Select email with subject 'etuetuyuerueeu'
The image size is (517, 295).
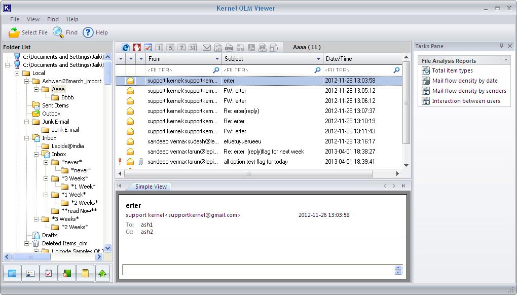point(258,141)
